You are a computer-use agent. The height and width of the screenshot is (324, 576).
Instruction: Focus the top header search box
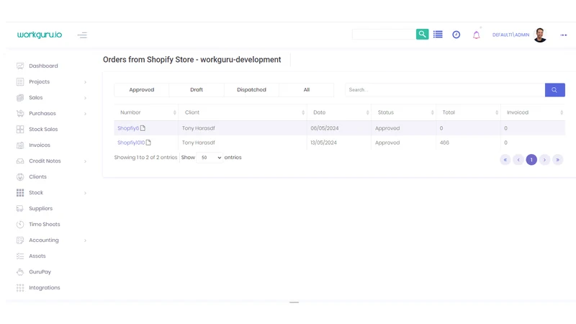[x=384, y=34]
